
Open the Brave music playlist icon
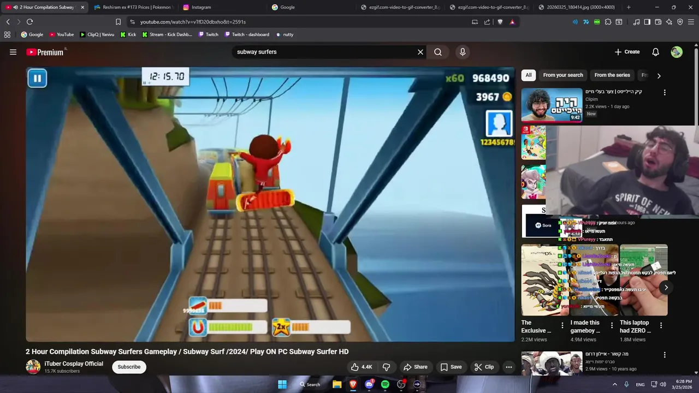pos(636,22)
